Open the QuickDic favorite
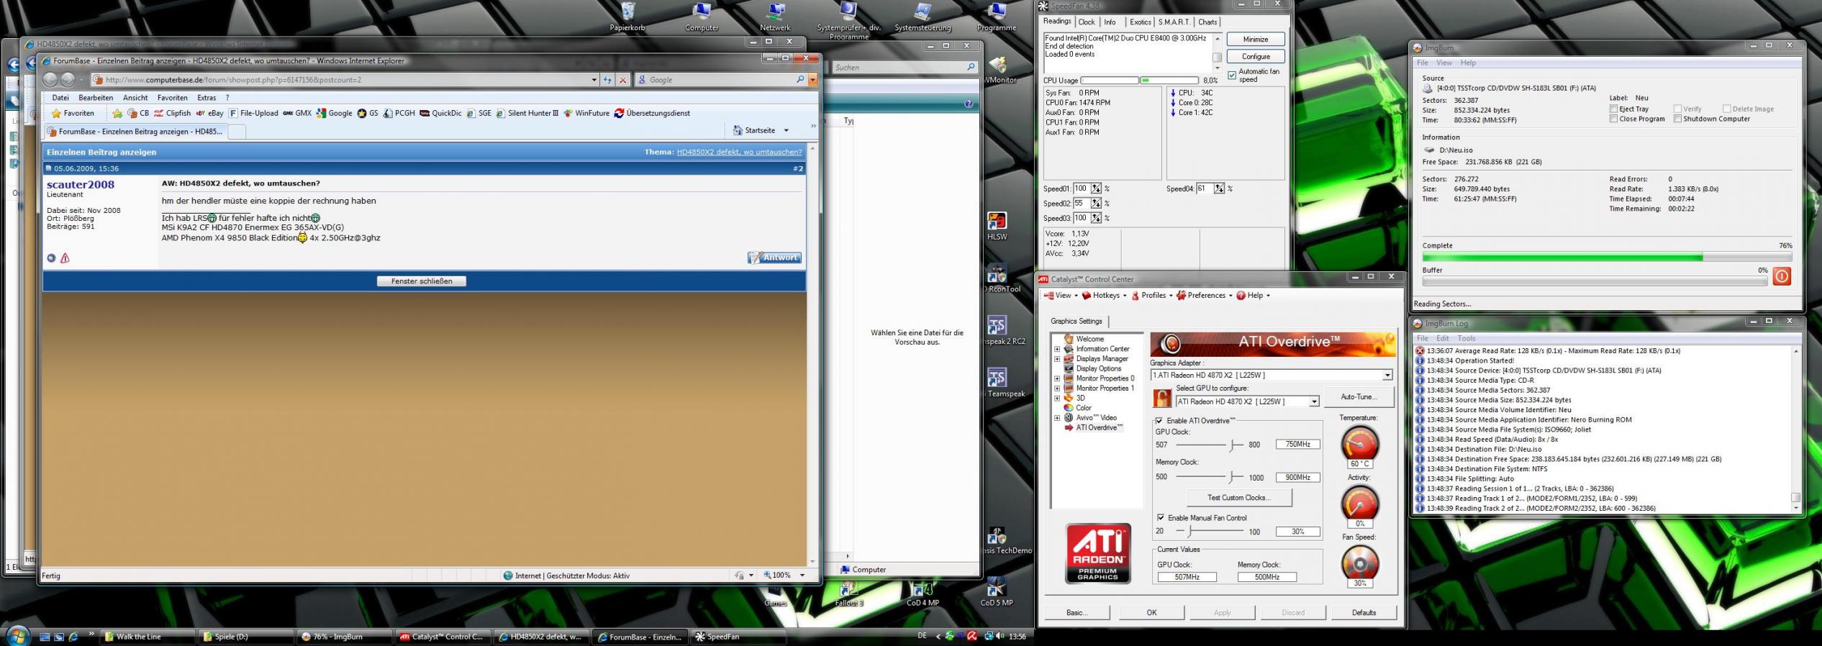1822x646 pixels. click(440, 113)
